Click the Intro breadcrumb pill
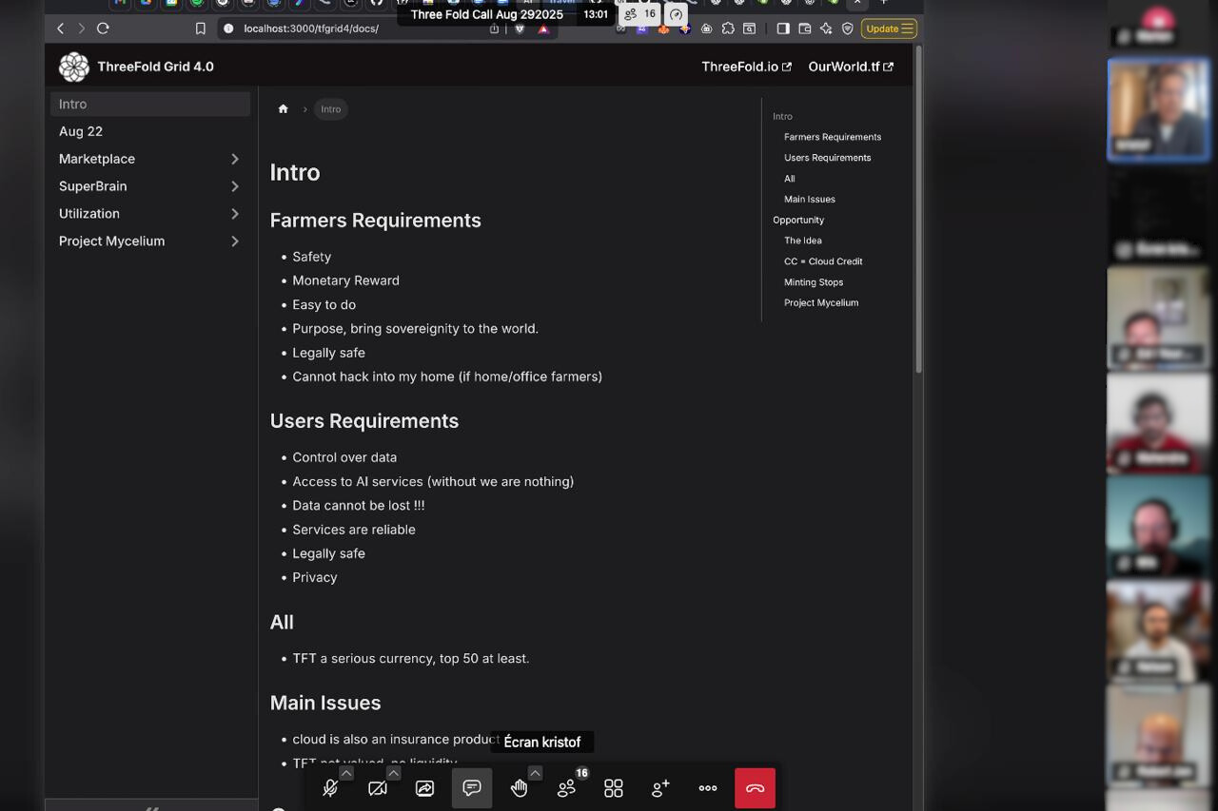 tap(331, 109)
